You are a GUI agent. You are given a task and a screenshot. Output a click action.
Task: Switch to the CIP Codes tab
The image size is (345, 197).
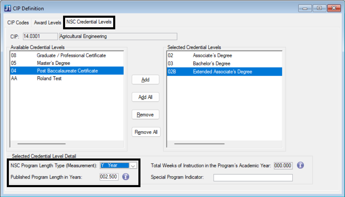(x=18, y=23)
